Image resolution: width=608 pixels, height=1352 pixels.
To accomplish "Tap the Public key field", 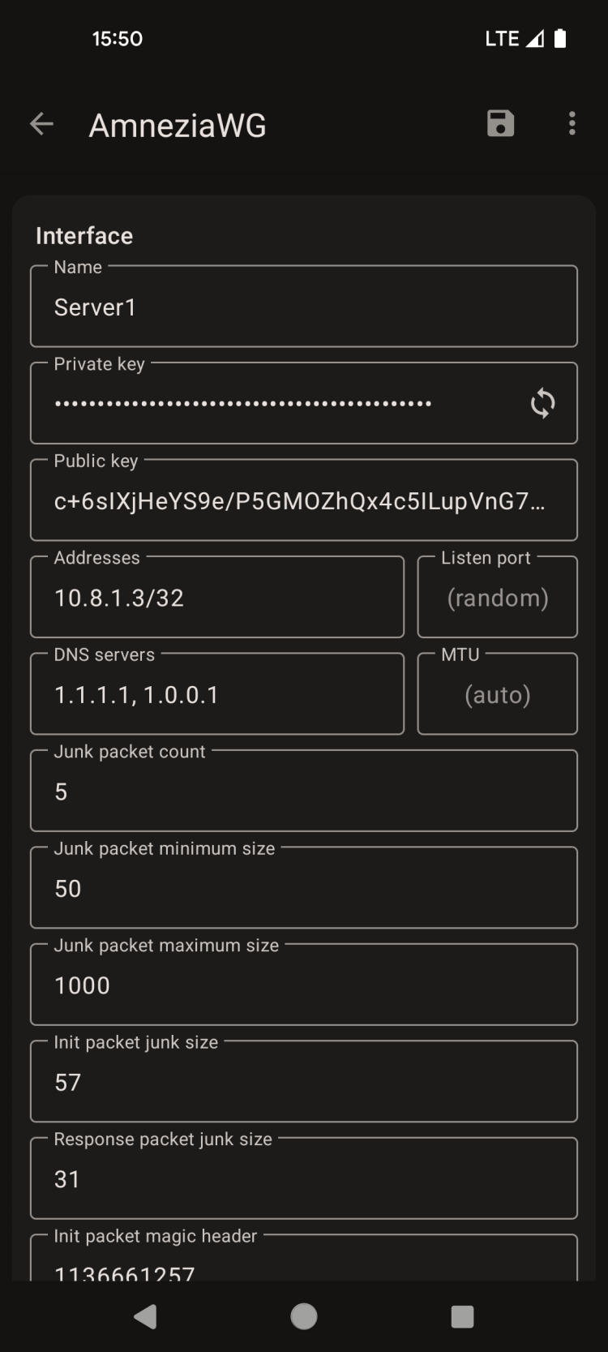I will [303, 501].
